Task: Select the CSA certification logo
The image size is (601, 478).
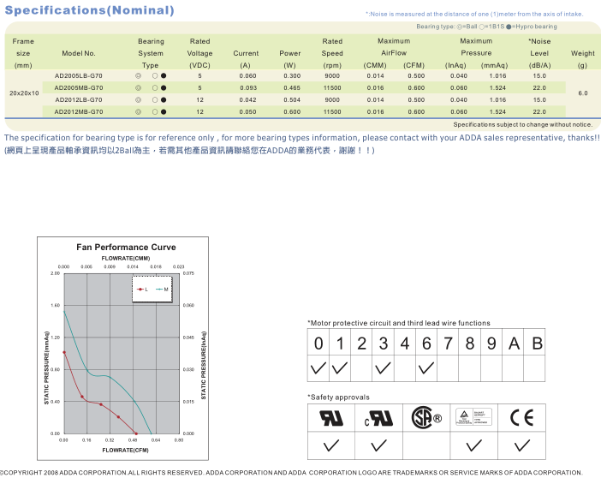Action: (x=426, y=417)
